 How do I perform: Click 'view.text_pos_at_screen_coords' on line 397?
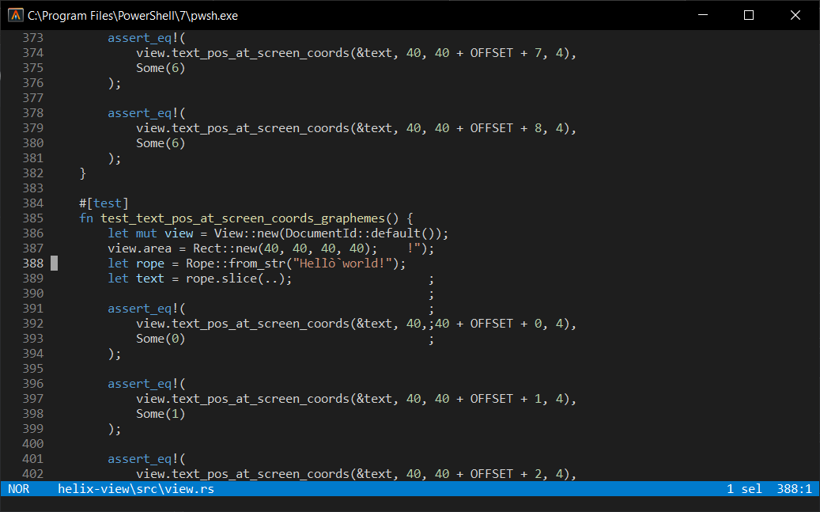243,399
